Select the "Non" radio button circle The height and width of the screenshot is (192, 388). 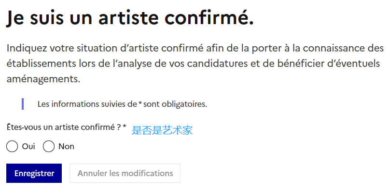(48, 147)
